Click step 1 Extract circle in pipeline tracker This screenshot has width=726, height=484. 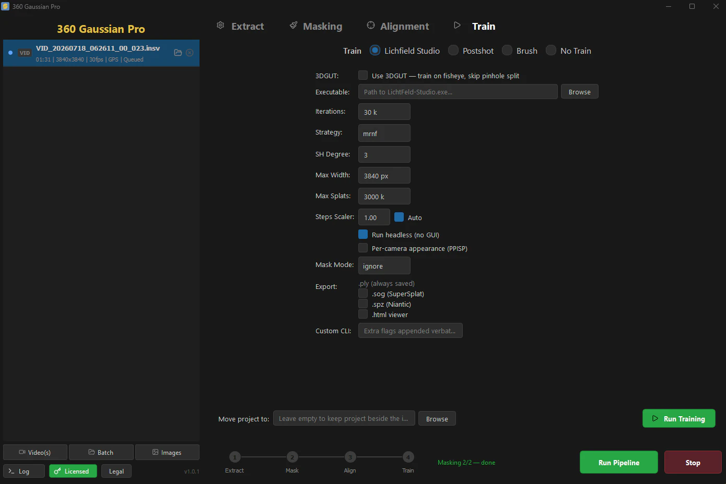(x=235, y=457)
